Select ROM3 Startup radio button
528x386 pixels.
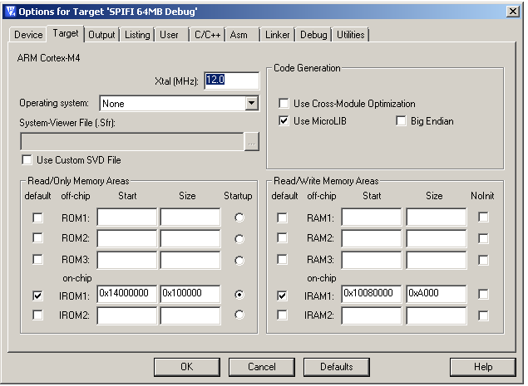pyautogui.click(x=239, y=261)
